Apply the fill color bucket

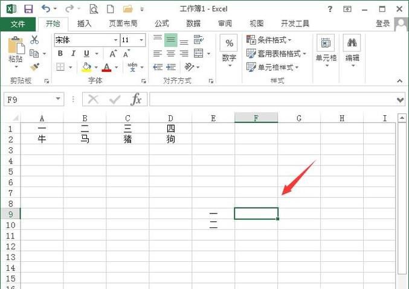coord(86,67)
